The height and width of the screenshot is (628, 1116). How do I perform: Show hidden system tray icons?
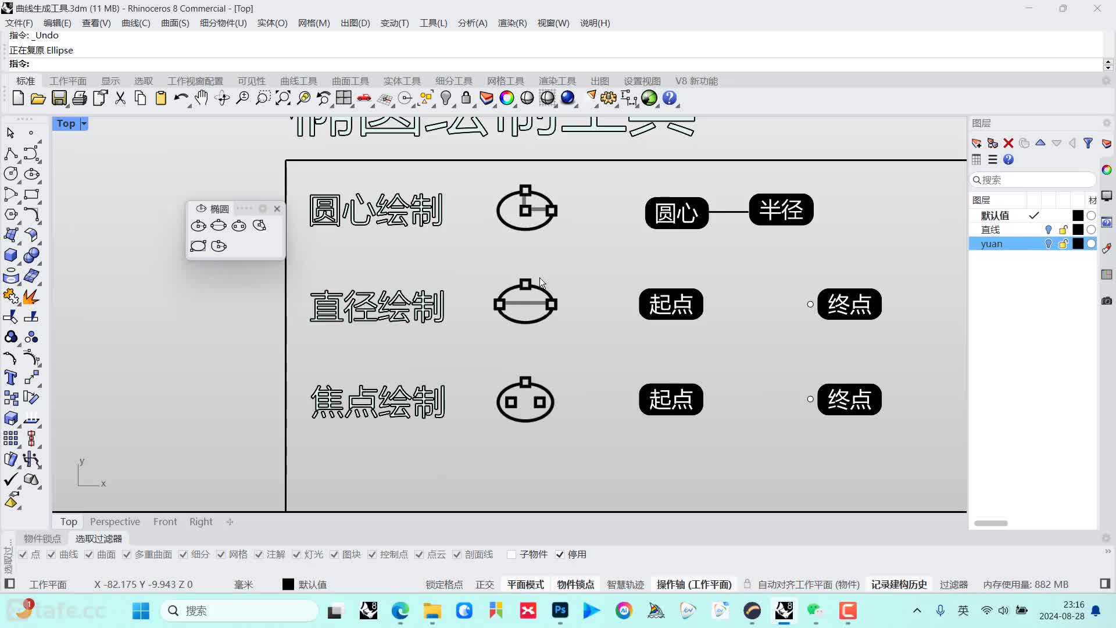pyautogui.click(x=917, y=611)
